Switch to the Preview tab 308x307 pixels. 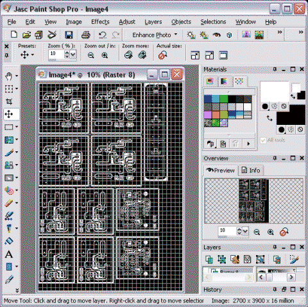tap(220, 170)
